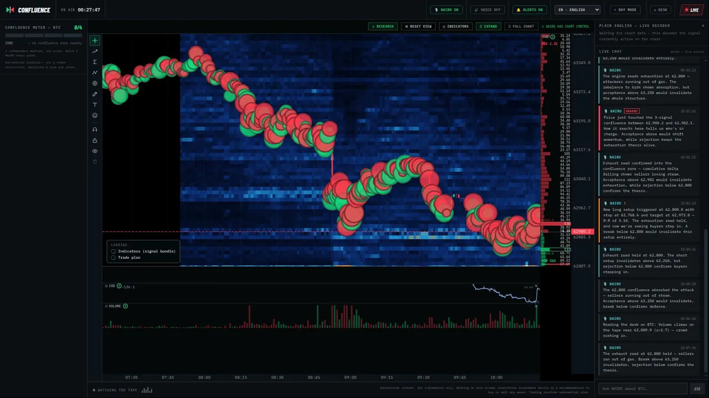Click the On Air 00:27:47 timer

point(80,10)
